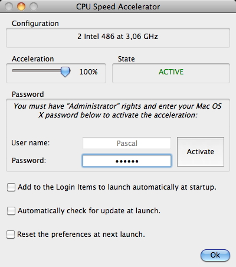Click the CPU Speed Accelerator title bar

(x=118, y=6)
